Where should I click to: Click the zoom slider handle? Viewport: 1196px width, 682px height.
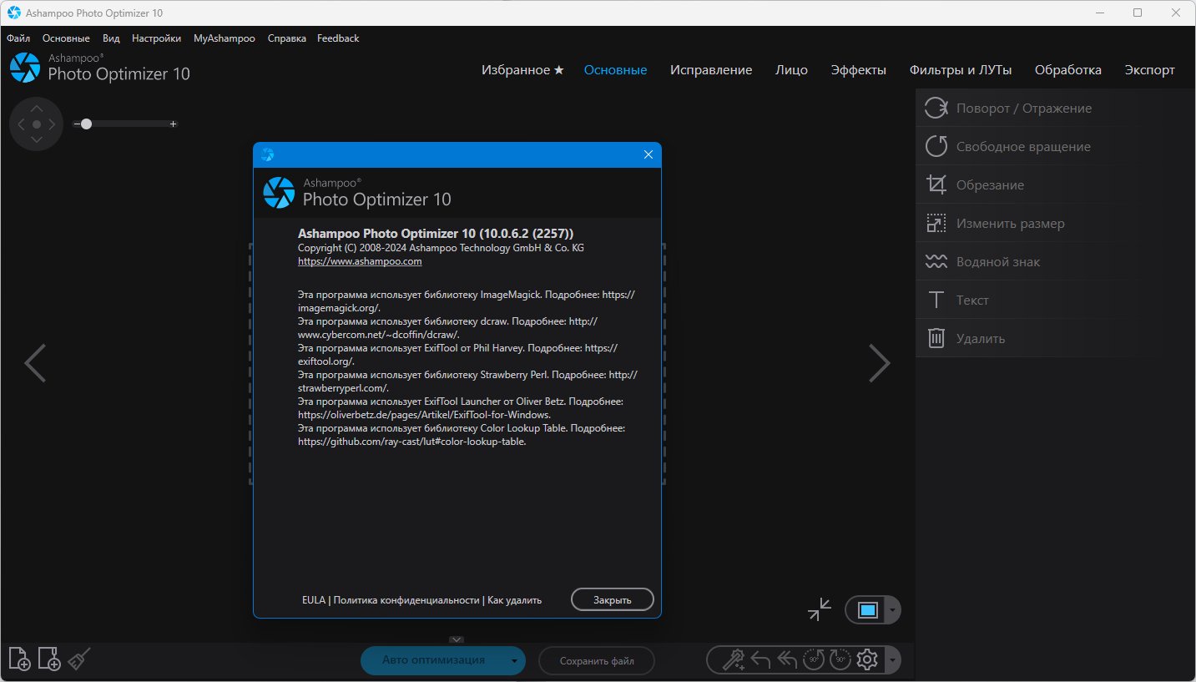coord(86,124)
